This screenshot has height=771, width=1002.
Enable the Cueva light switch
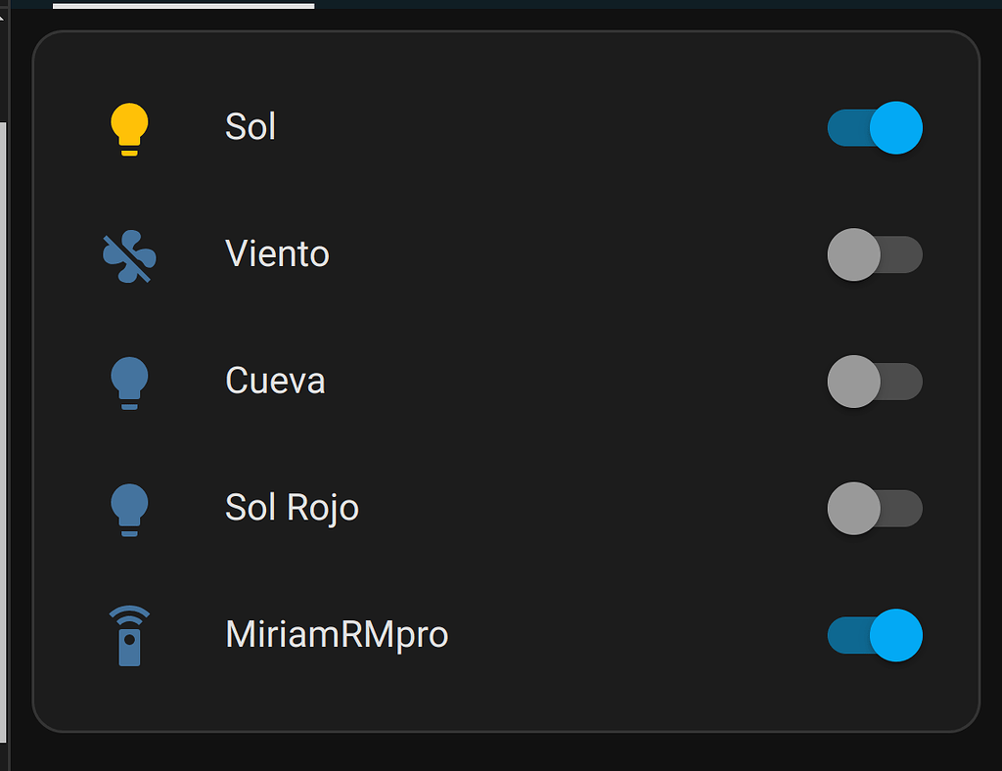[875, 382]
